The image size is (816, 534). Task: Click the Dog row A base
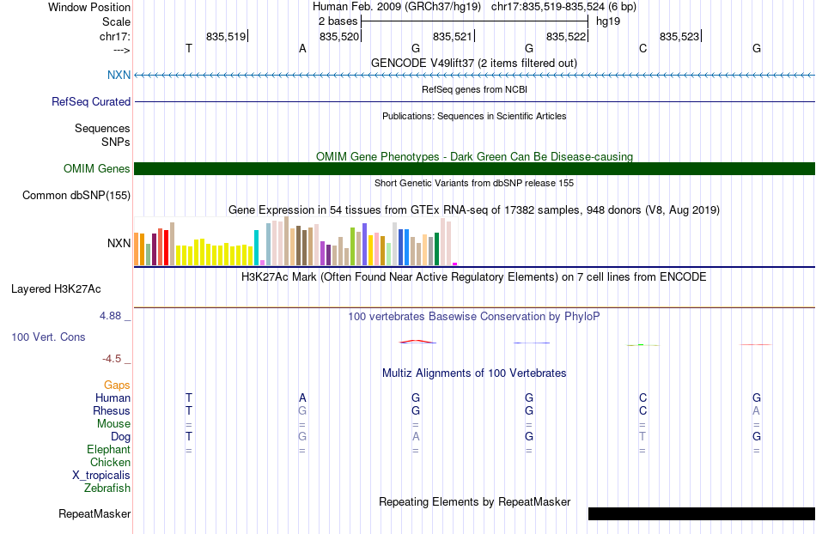click(x=416, y=437)
